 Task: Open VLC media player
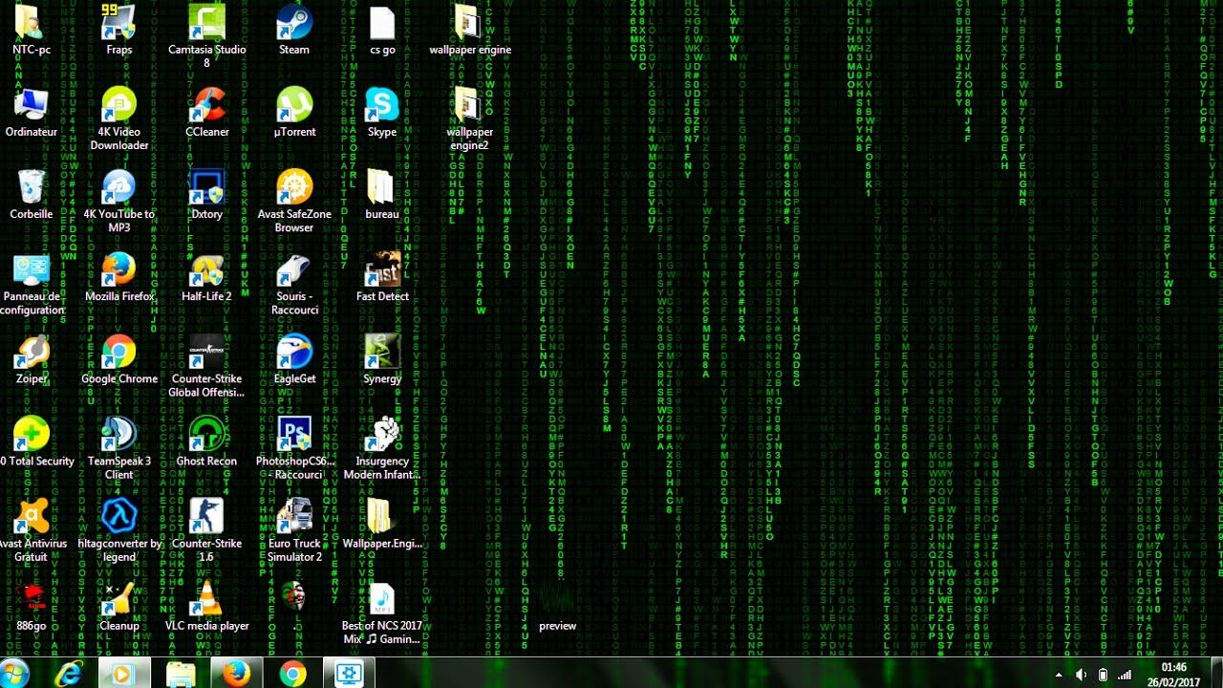(x=206, y=599)
